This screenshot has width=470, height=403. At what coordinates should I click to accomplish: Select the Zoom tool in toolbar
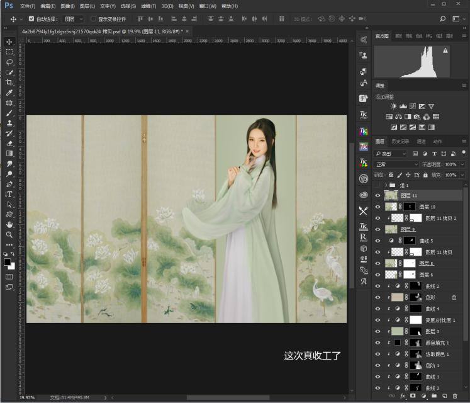point(9,234)
